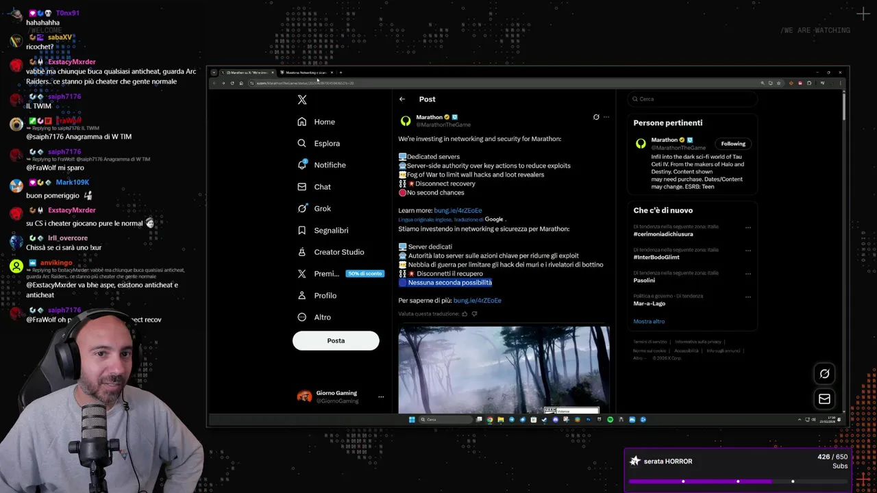The image size is (877, 493).
Task: Click the floating messages envelope button
Action: (x=824, y=399)
